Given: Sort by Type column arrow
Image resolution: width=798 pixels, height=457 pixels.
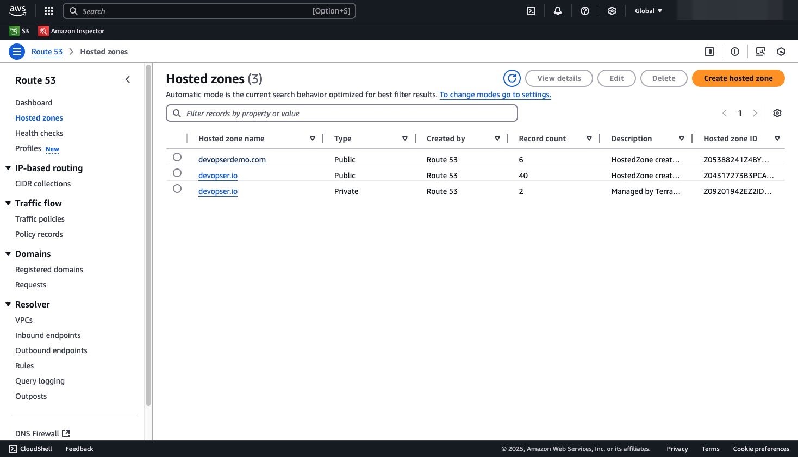Looking at the screenshot, I should click(405, 139).
